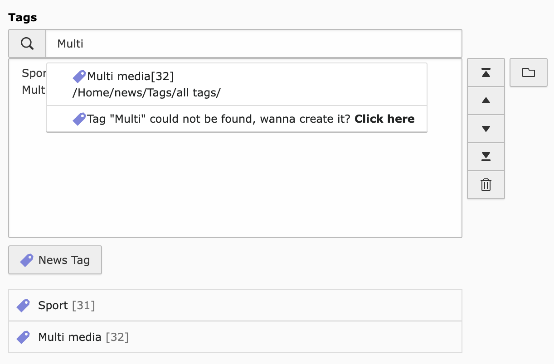Image resolution: width=554 pixels, height=364 pixels.
Task: Click the move-down arrow icon
Action: (486, 129)
